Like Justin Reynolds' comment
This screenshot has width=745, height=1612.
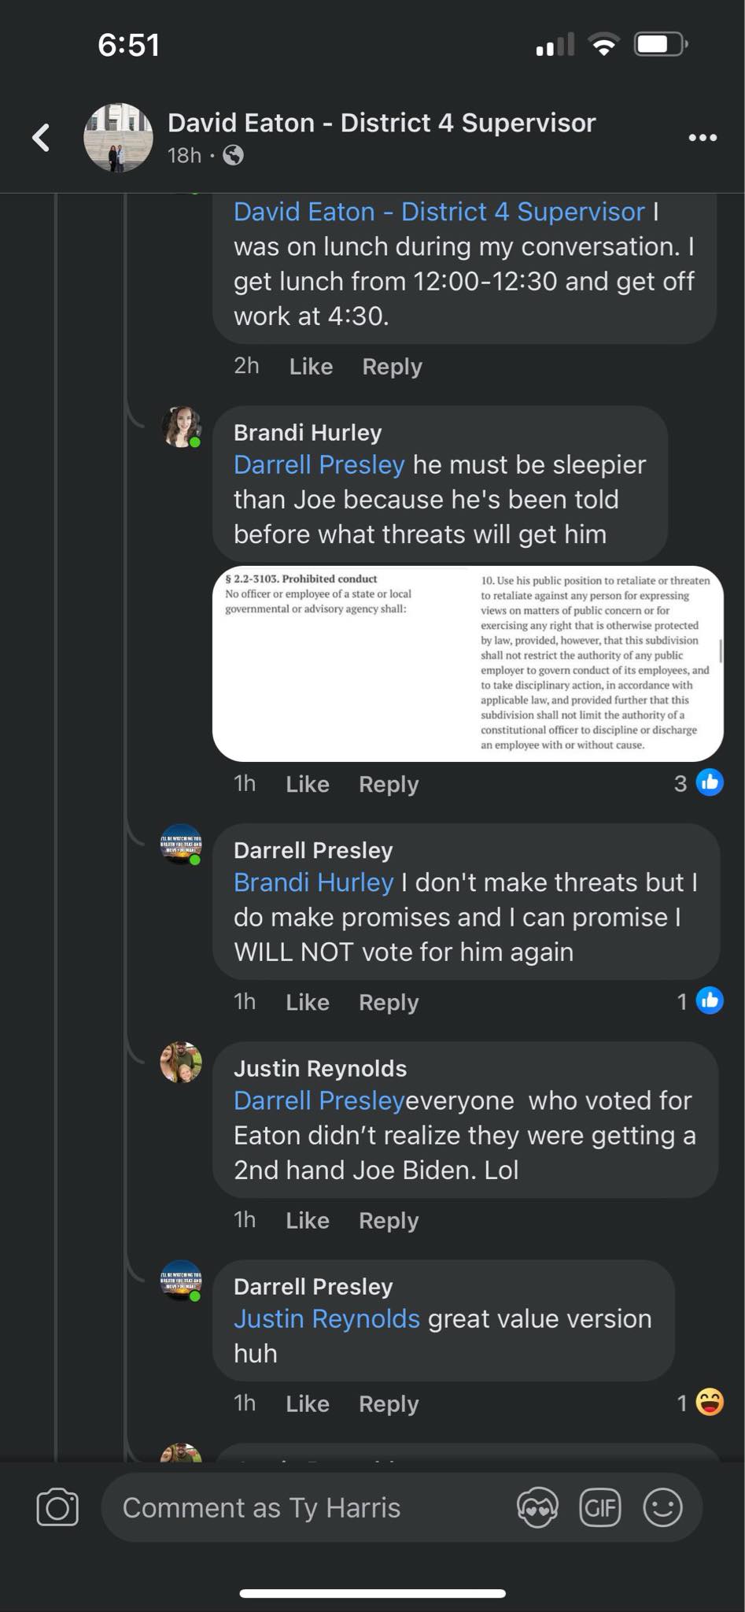pyautogui.click(x=307, y=1220)
